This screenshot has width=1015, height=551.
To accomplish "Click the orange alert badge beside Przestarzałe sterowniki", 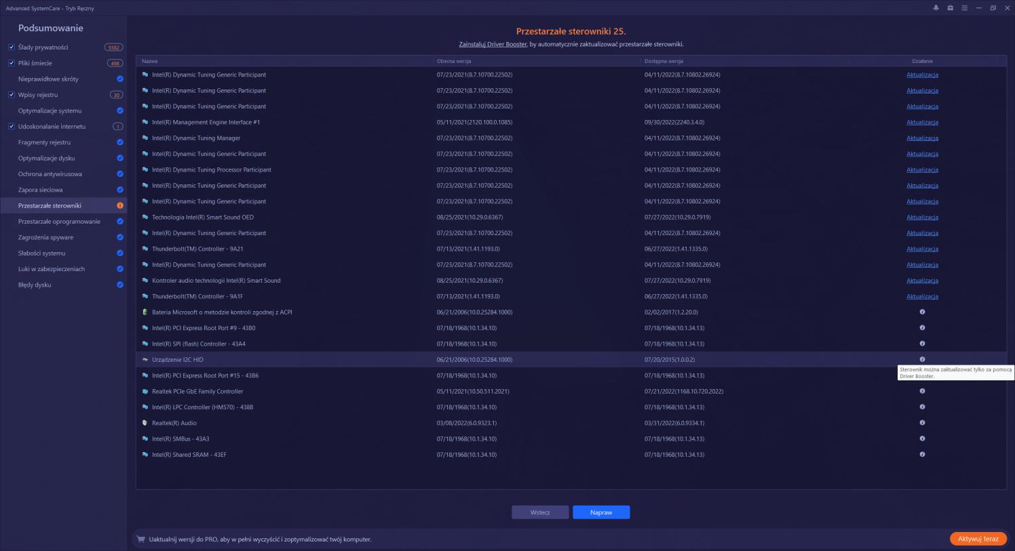I will click(120, 205).
